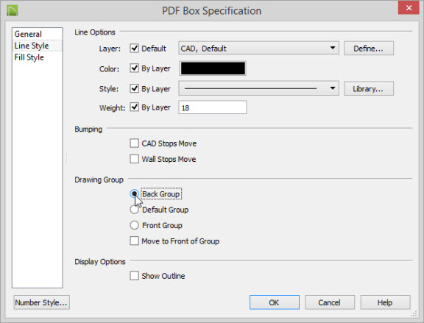
Task: Expand the line style dropdown
Action: (x=258, y=88)
